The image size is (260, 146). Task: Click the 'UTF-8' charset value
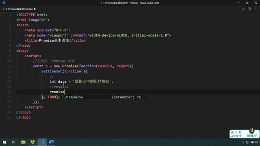[61, 30]
